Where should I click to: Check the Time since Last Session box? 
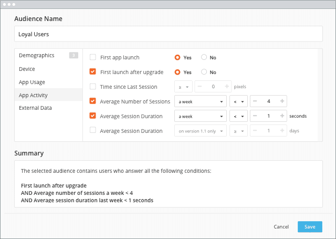pyautogui.click(x=93, y=87)
